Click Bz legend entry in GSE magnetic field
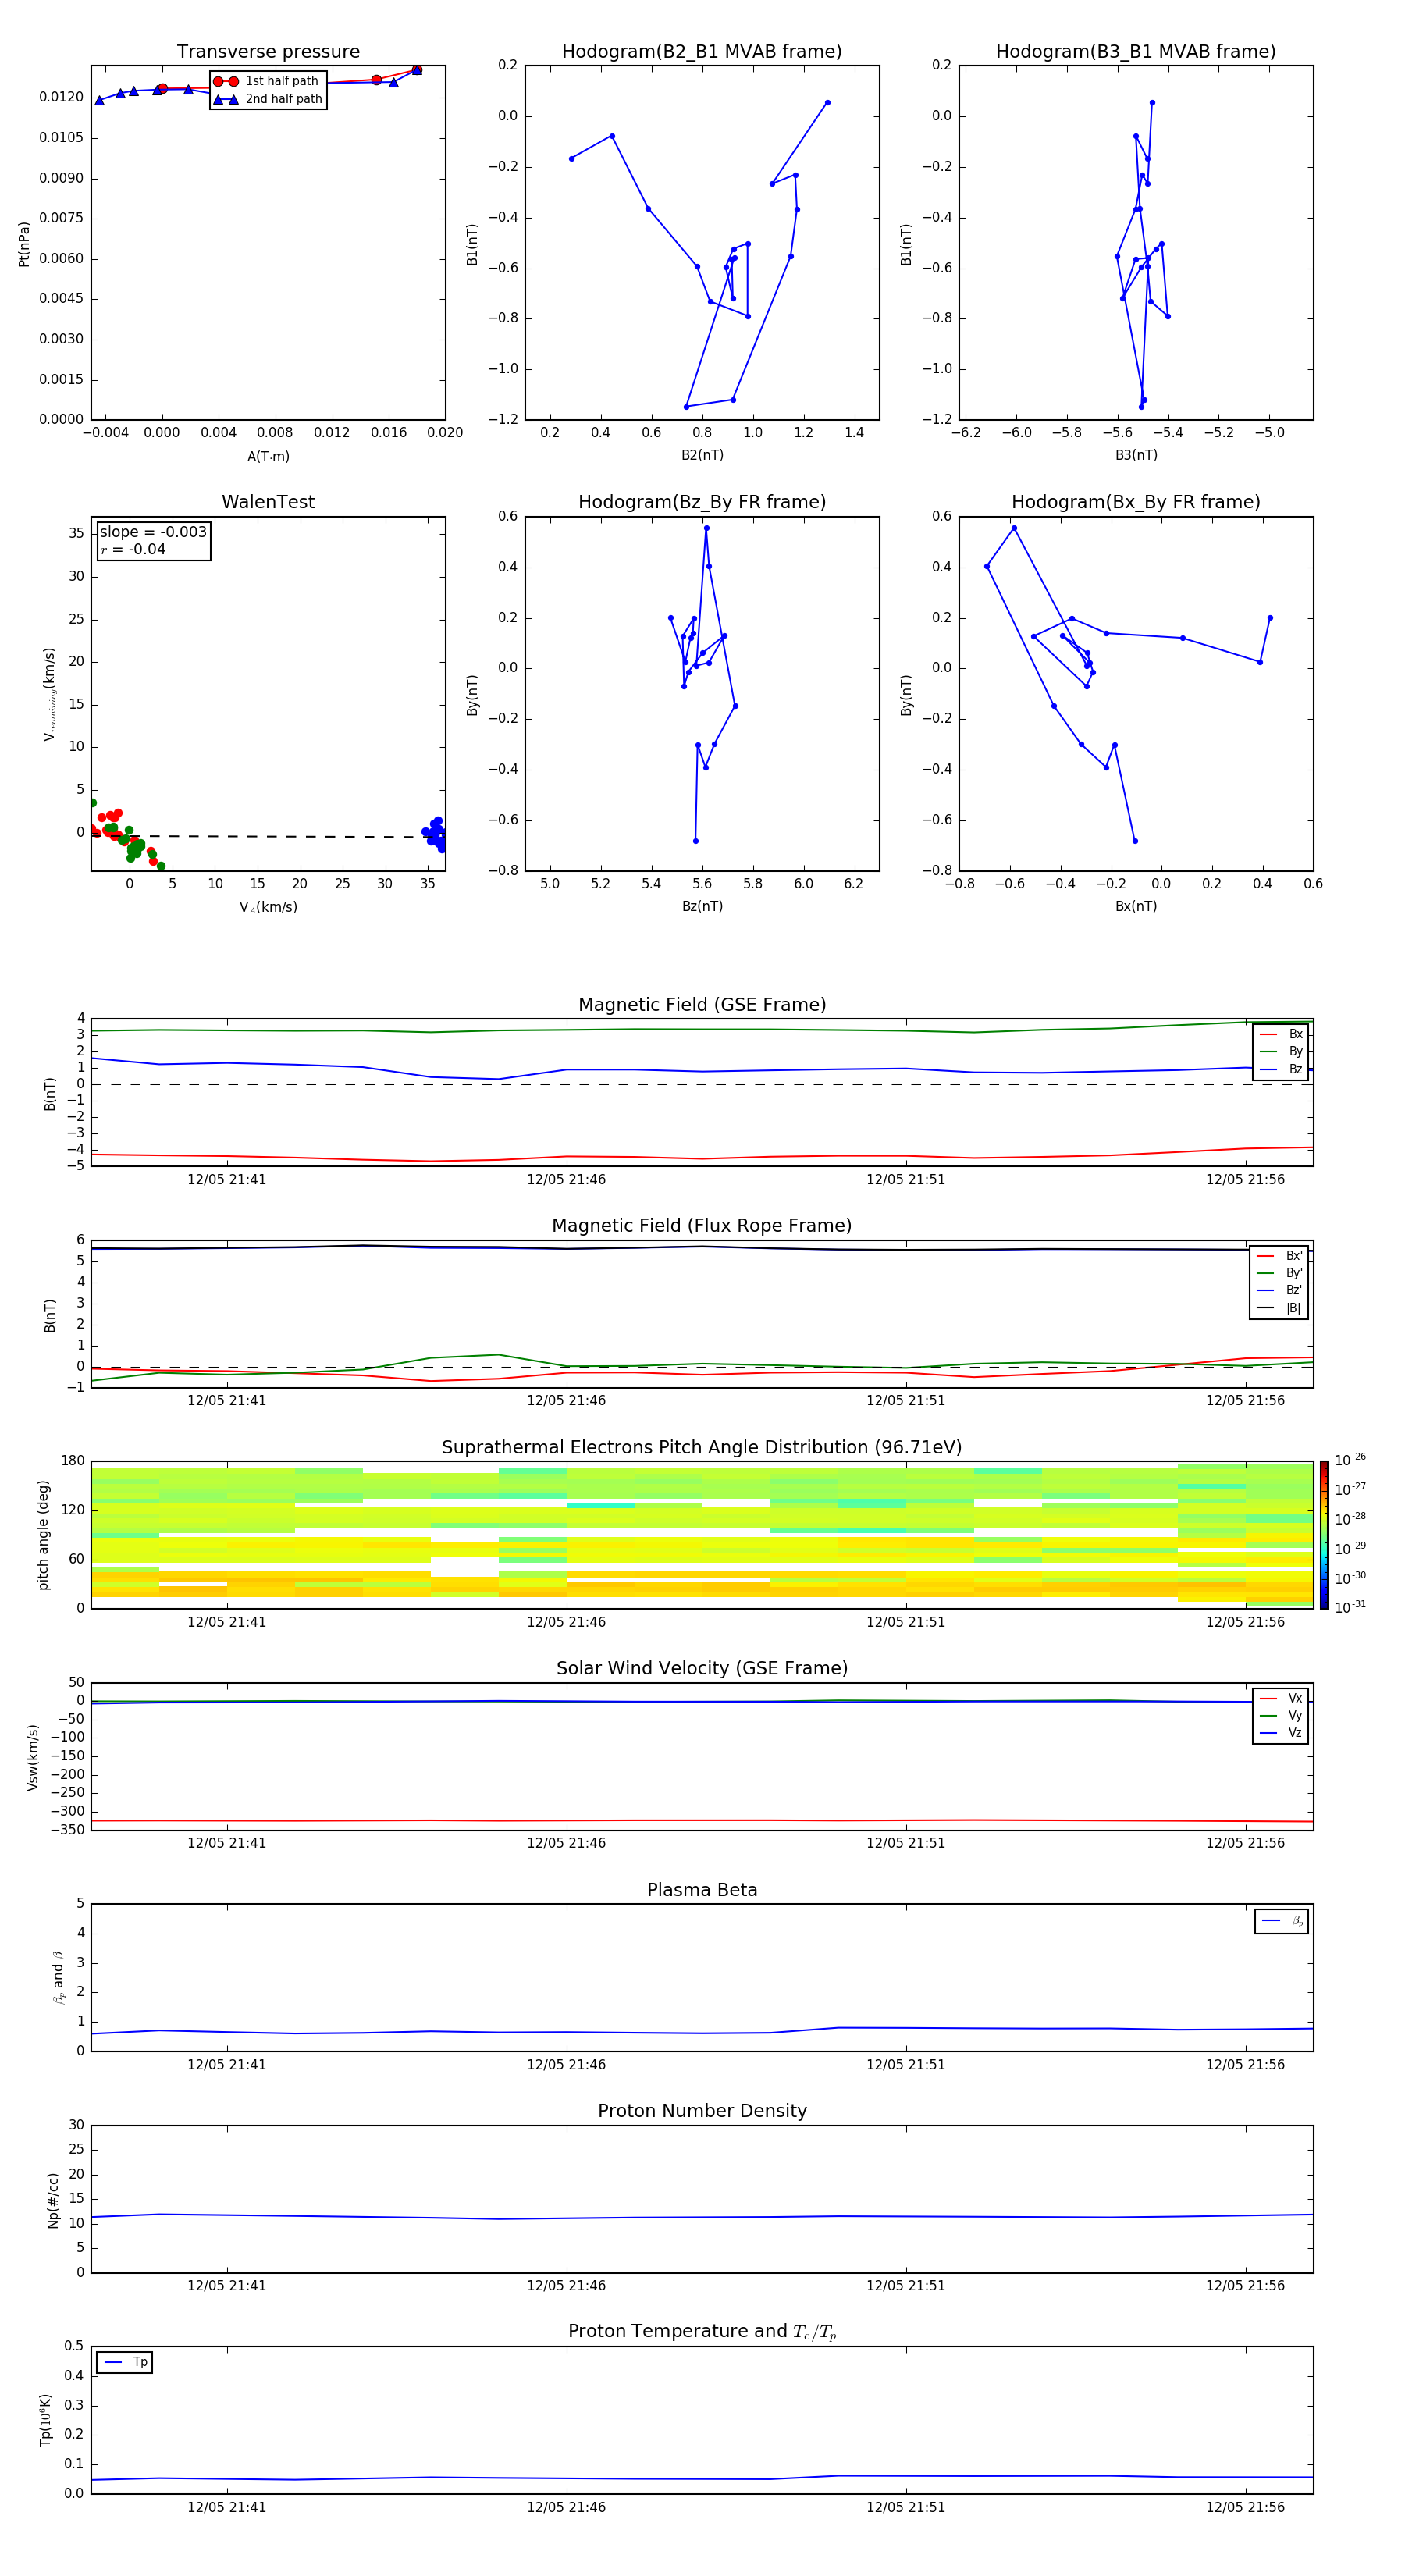Viewport: 1405px width, 2576px height. click(1281, 1069)
